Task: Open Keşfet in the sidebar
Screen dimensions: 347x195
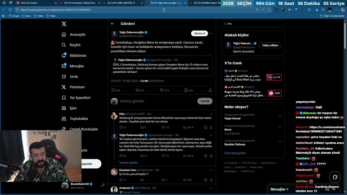Action: [71, 45]
